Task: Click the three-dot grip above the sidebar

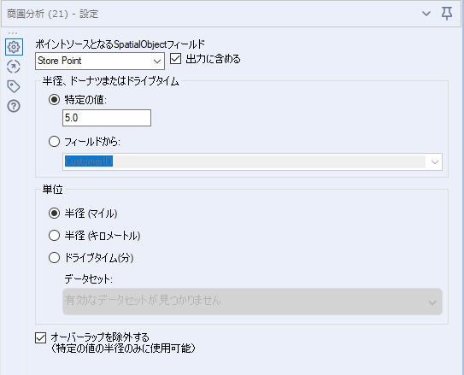Action: 13,33
